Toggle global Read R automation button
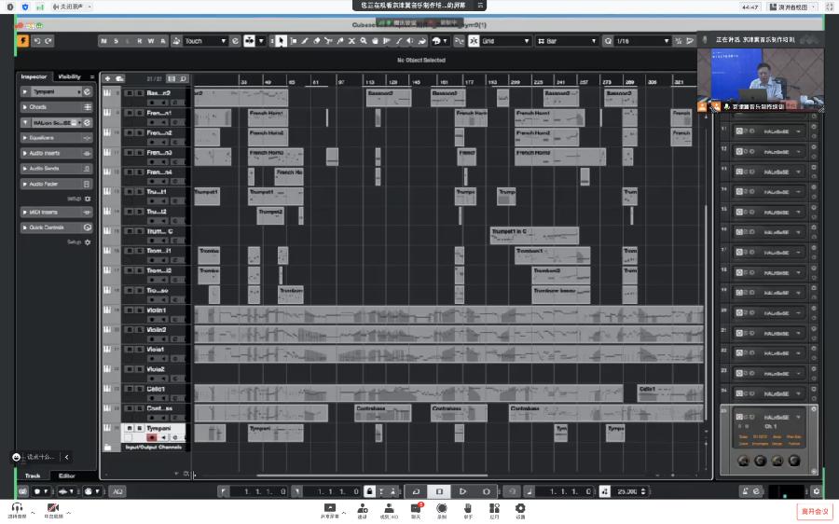Image resolution: width=839 pixels, height=524 pixels. [x=139, y=41]
